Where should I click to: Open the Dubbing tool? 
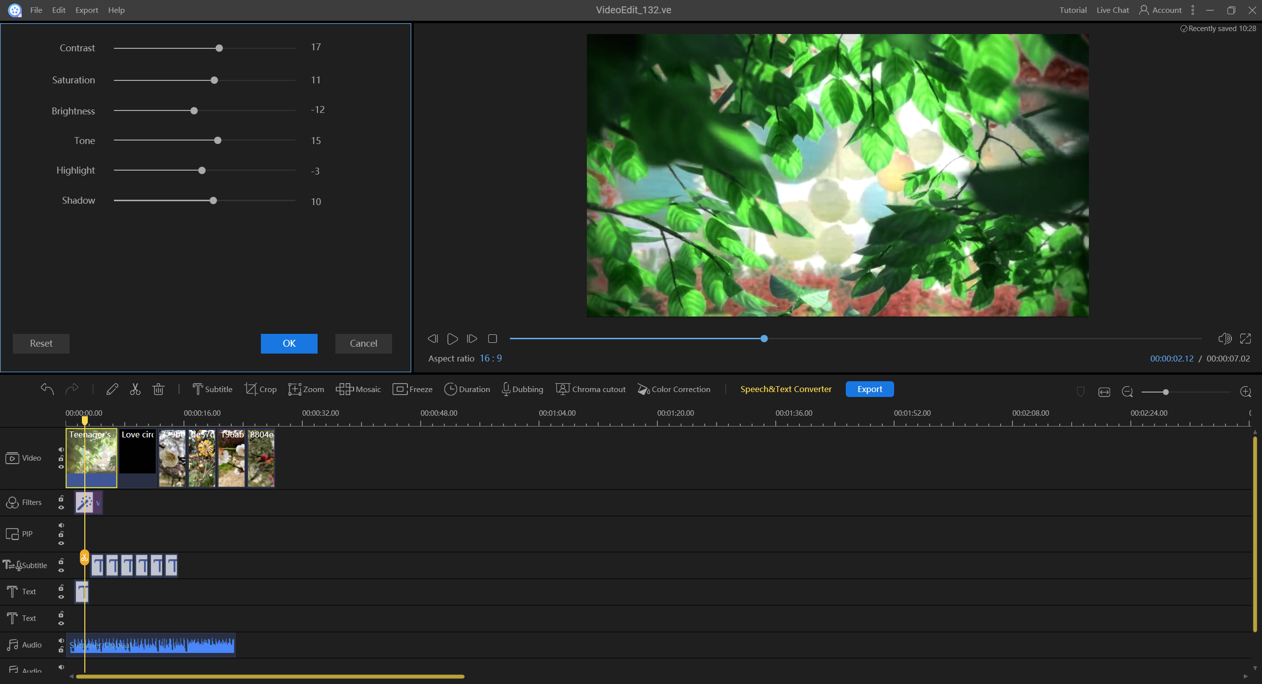(522, 389)
